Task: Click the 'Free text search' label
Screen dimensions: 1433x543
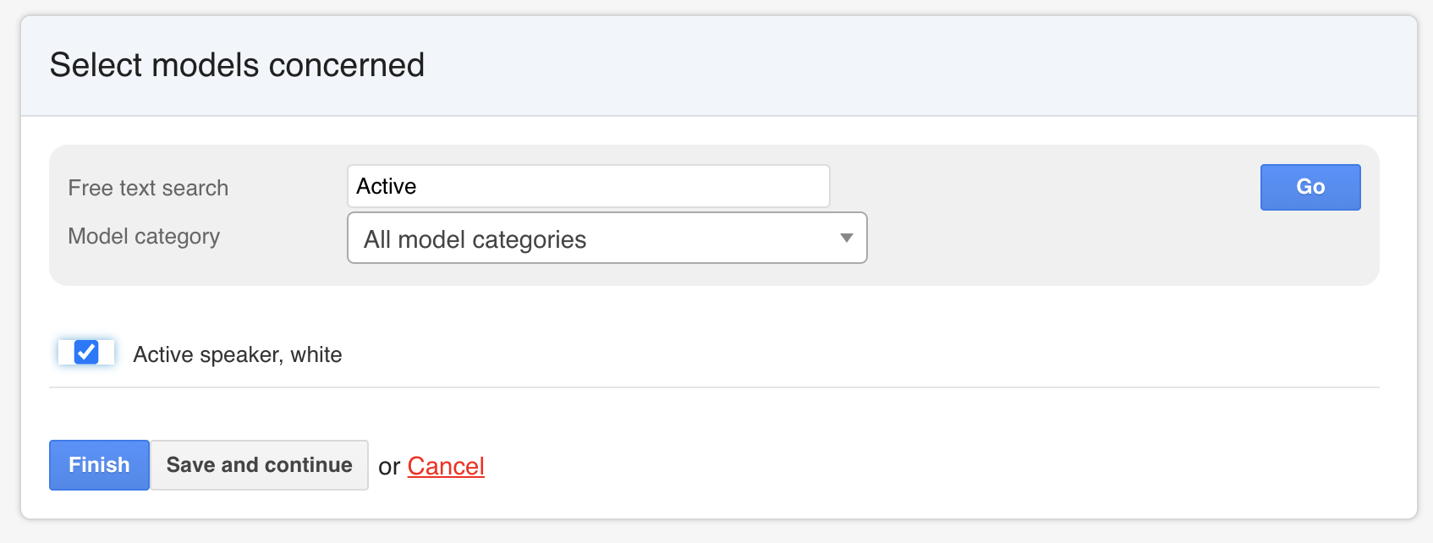Action: pyautogui.click(x=148, y=188)
